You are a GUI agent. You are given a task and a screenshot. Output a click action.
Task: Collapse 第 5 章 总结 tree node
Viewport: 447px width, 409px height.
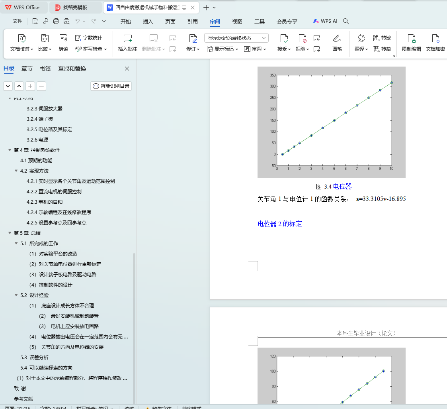(x=10, y=233)
